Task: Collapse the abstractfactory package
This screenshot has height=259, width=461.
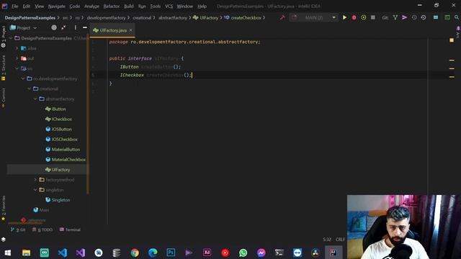Action: (35, 99)
